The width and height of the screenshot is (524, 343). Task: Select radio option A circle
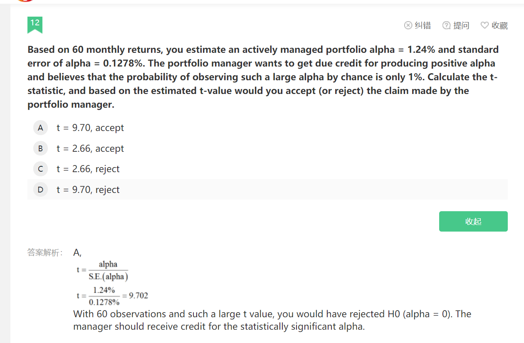point(40,128)
